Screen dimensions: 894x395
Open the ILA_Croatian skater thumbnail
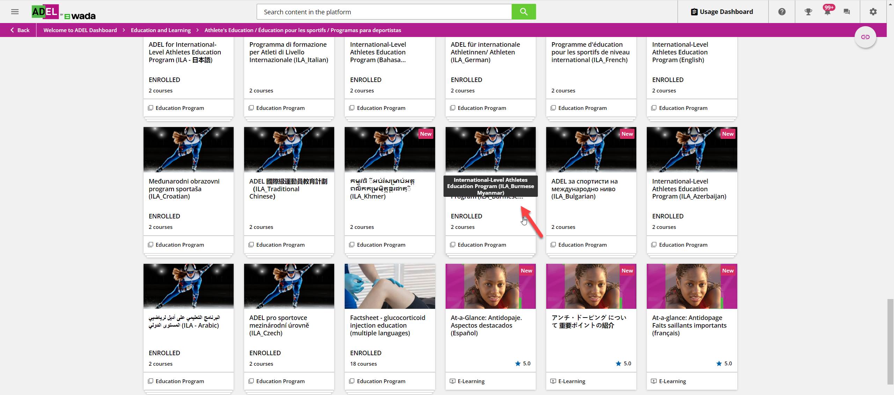189,149
